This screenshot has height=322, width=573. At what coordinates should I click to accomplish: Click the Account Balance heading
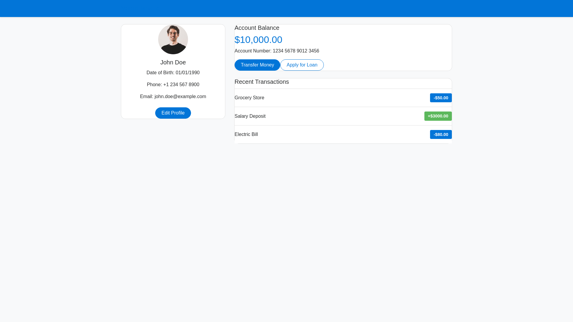coord(257,28)
